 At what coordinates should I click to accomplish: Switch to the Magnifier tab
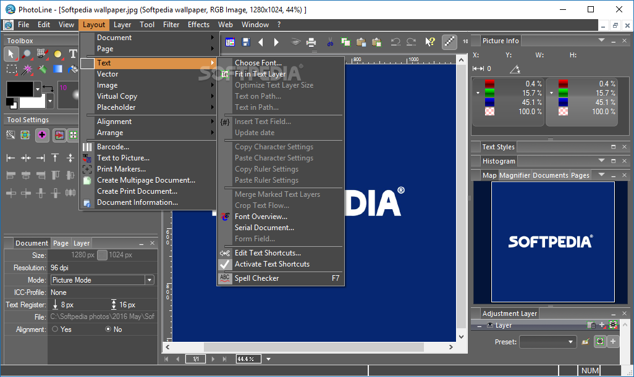515,175
